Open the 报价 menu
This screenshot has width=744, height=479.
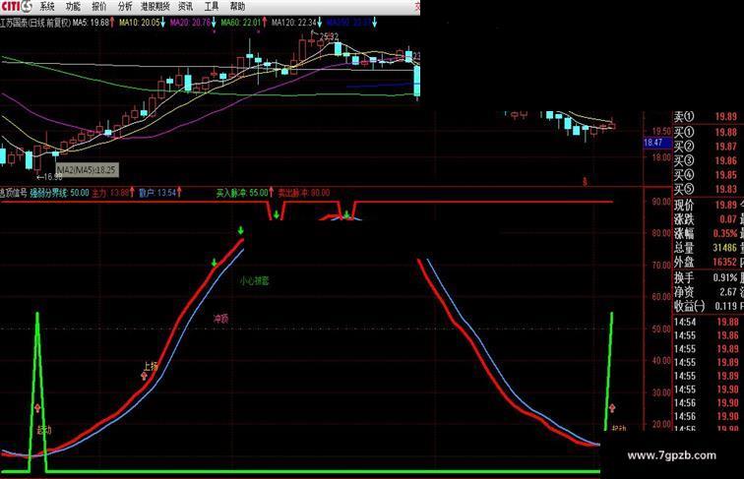pos(98,7)
